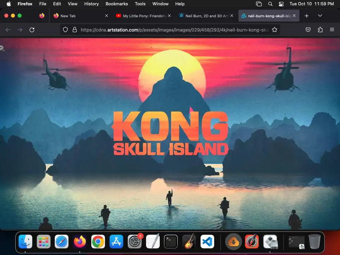Open TextEdit from the Dock
340x255 pixels.
(153, 241)
